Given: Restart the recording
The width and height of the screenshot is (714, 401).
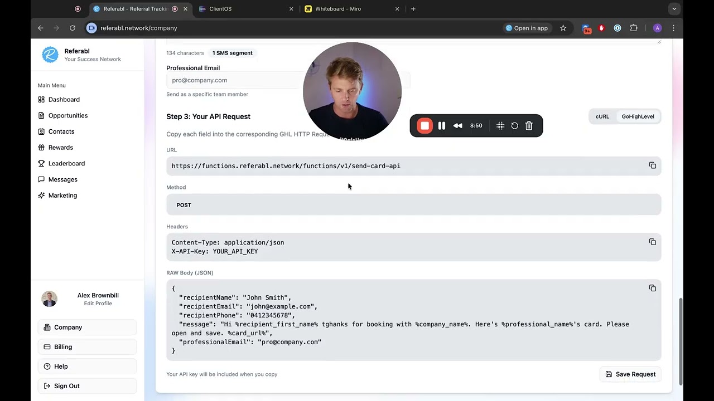Looking at the screenshot, I should pyautogui.click(x=515, y=126).
